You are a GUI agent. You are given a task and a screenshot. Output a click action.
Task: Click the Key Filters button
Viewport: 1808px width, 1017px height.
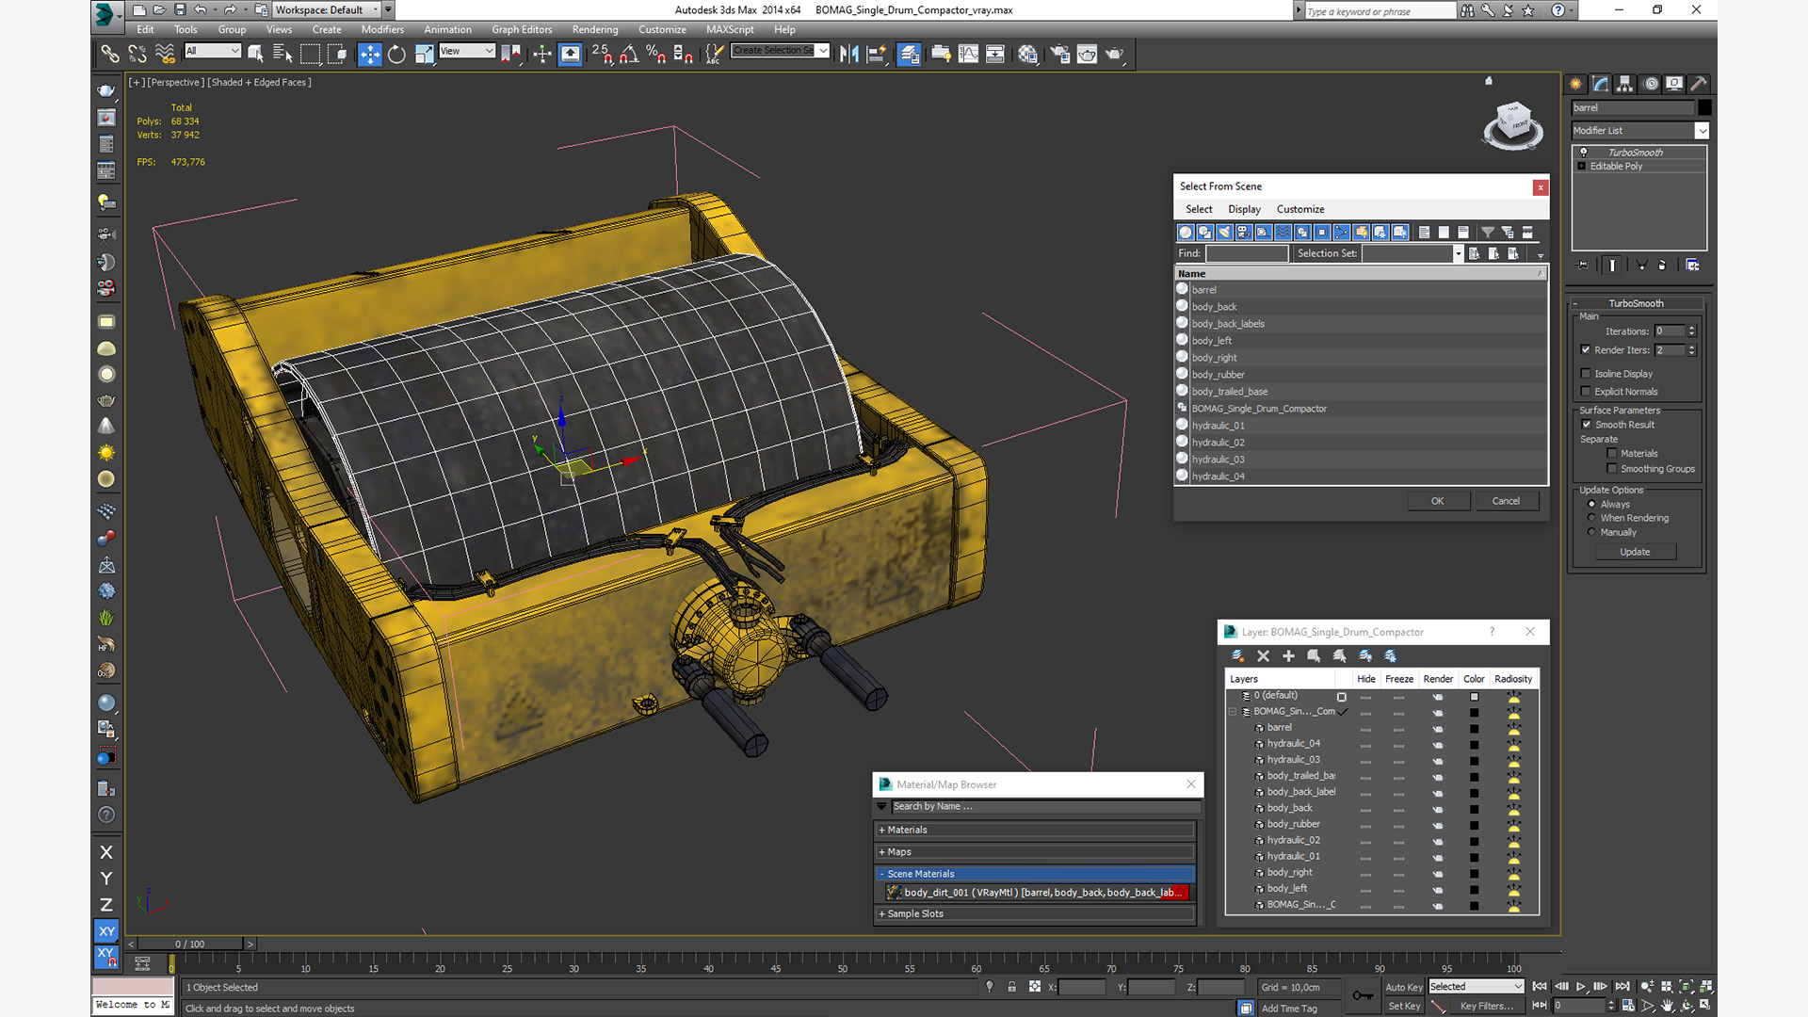pyautogui.click(x=1487, y=1006)
